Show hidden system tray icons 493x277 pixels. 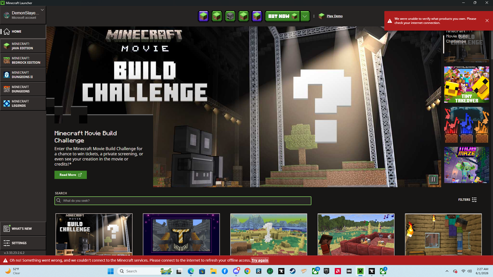[x=447, y=271]
